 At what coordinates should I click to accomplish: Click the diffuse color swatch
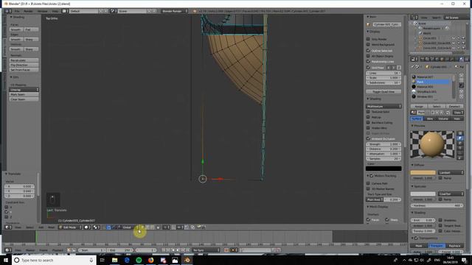pyautogui.click(x=423, y=172)
